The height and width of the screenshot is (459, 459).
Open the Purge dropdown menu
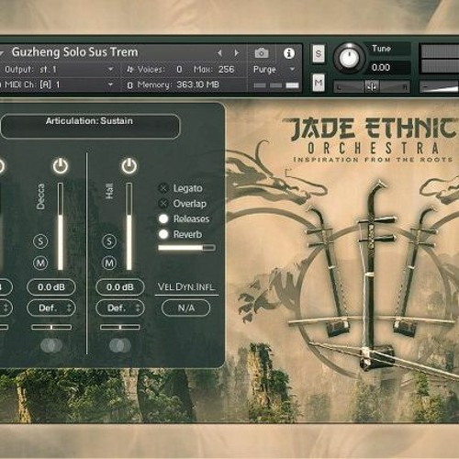pyautogui.click(x=274, y=70)
